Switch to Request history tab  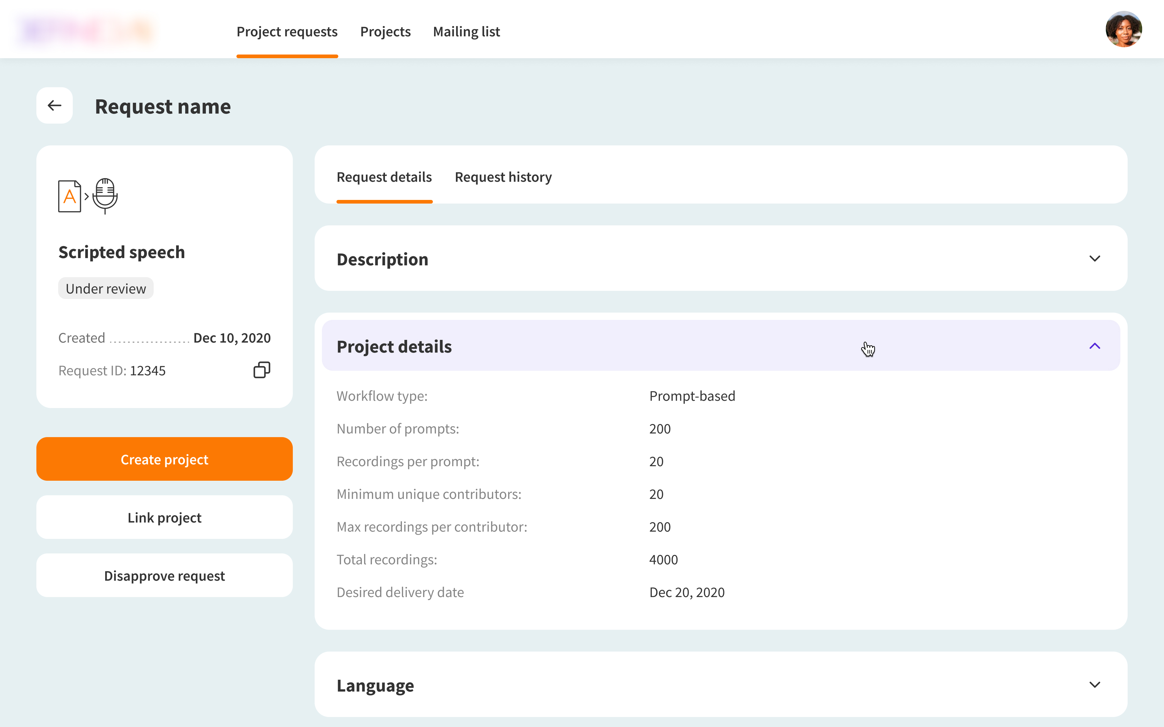tap(503, 177)
